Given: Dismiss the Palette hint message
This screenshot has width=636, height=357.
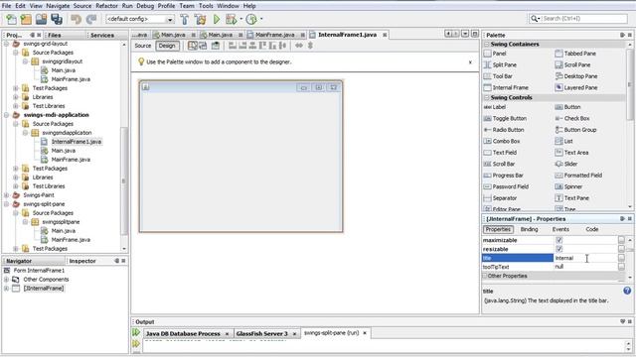Looking at the screenshot, I should [470, 62].
